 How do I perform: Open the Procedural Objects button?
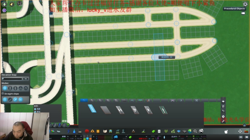point(234,9)
